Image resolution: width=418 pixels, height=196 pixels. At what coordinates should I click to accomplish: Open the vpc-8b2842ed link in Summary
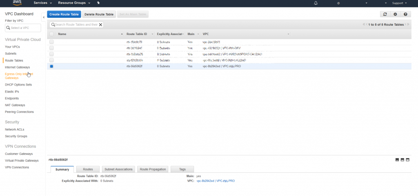coord(205,181)
